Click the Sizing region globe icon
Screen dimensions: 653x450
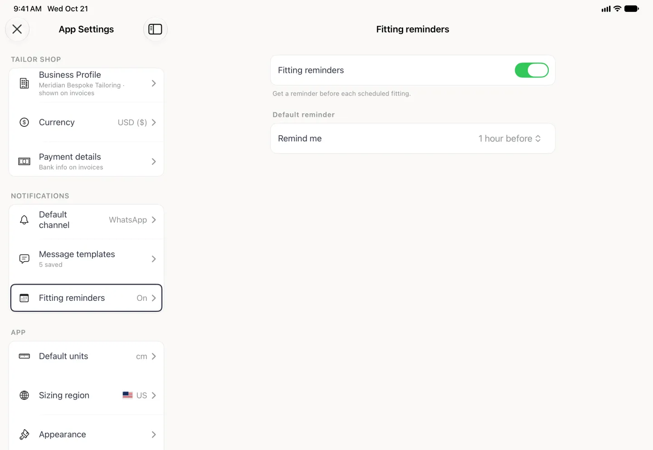24,395
